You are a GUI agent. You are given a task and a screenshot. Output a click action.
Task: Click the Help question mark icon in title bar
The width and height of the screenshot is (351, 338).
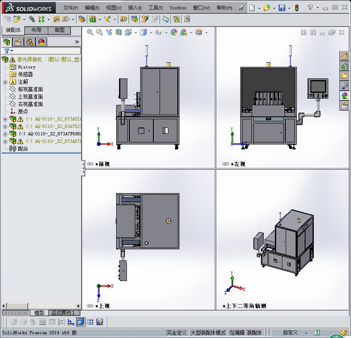pos(310,7)
